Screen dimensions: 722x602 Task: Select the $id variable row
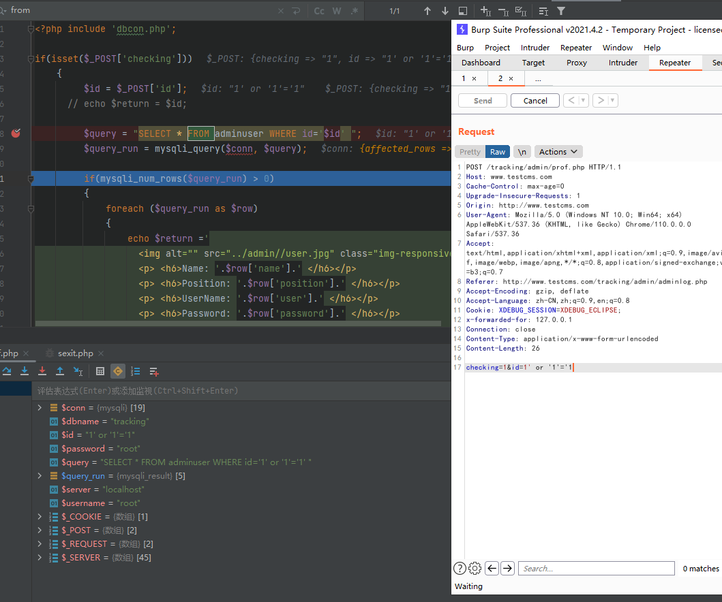coord(241,434)
